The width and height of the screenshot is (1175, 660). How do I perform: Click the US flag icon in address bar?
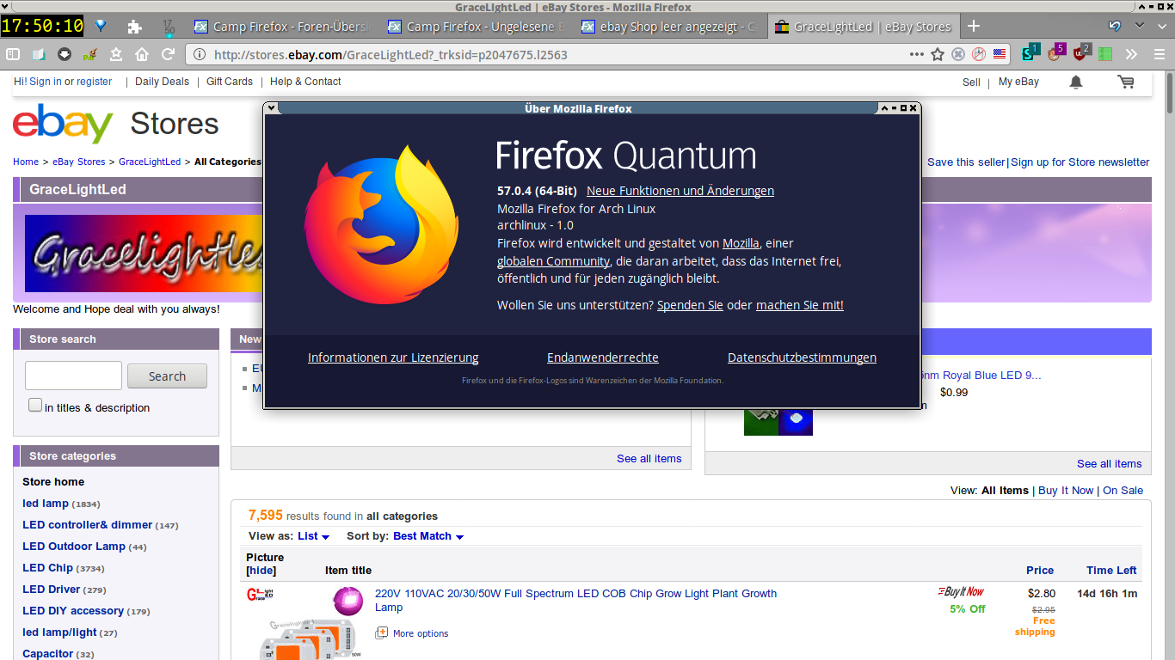point(1000,54)
